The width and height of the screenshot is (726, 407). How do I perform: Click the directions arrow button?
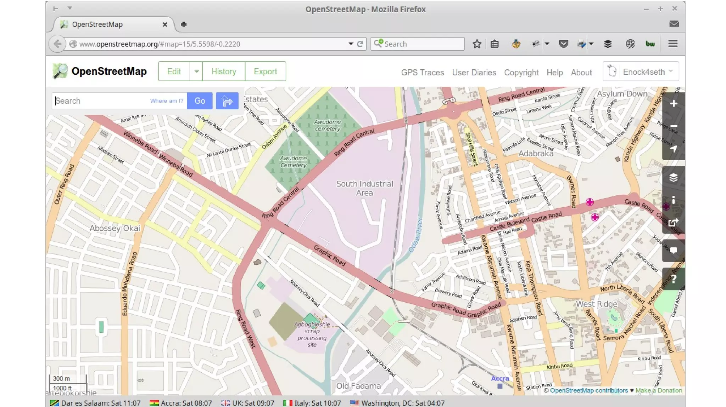(x=227, y=101)
